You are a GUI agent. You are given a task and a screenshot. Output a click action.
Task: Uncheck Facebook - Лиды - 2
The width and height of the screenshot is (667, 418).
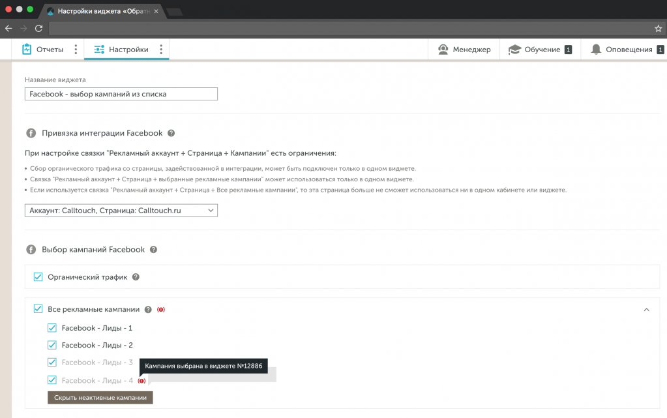click(x=52, y=345)
